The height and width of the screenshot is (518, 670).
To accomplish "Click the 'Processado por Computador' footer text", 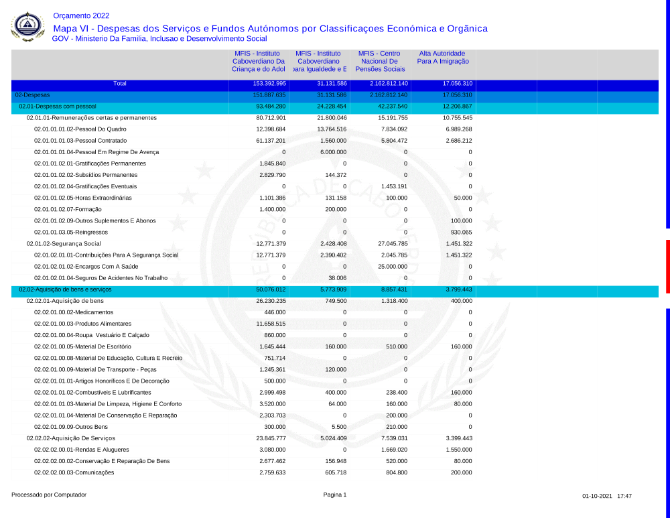I will click(x=49, y=495).
